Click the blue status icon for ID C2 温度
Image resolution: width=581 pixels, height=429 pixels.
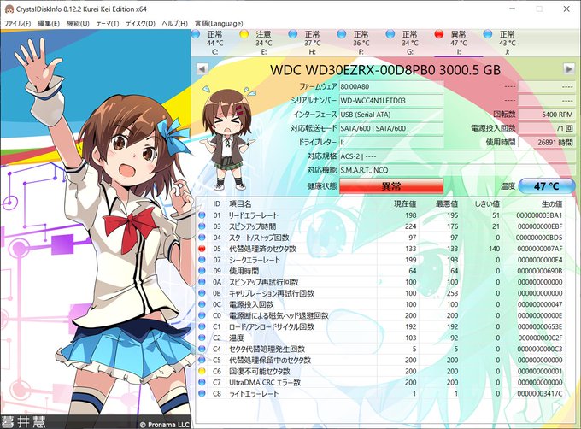click(202, 338)
